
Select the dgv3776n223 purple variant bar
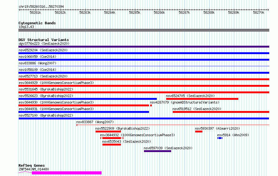pos(144,47)
